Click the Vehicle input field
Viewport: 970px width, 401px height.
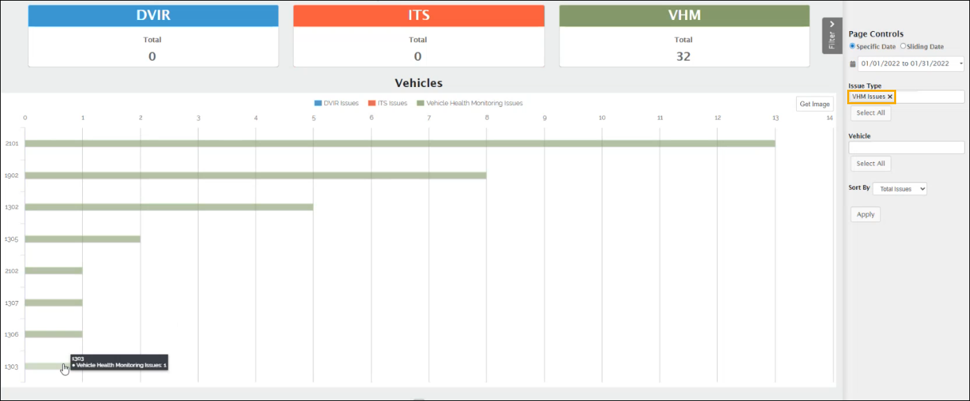pos(906,148)
